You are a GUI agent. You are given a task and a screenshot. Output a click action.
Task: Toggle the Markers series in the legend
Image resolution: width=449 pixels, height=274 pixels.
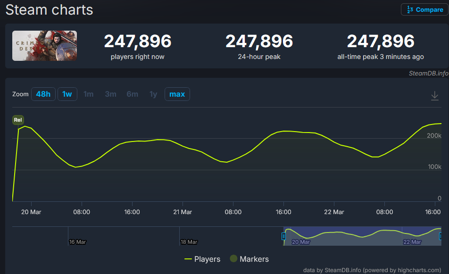coord(249,259)
